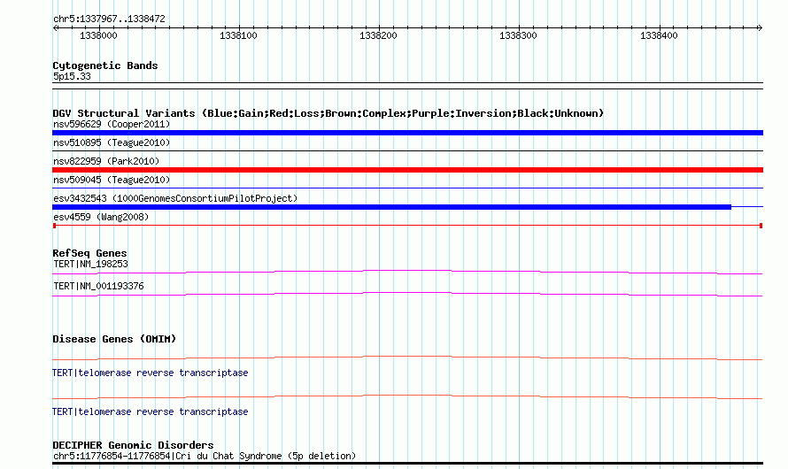Select the Cytogenetic Bands track title
The width and height of the screenshot is (788, 469).
(105, 65)
